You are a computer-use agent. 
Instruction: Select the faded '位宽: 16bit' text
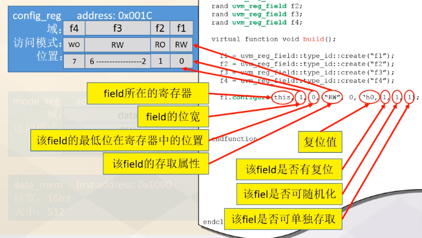pos(42,199)
